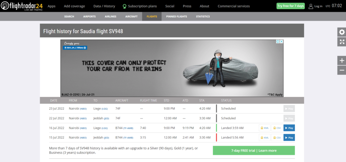This screenshot has height=162, width=346.
Task: Click the ad info icon on the banner
Action: [x=278, y=41]
